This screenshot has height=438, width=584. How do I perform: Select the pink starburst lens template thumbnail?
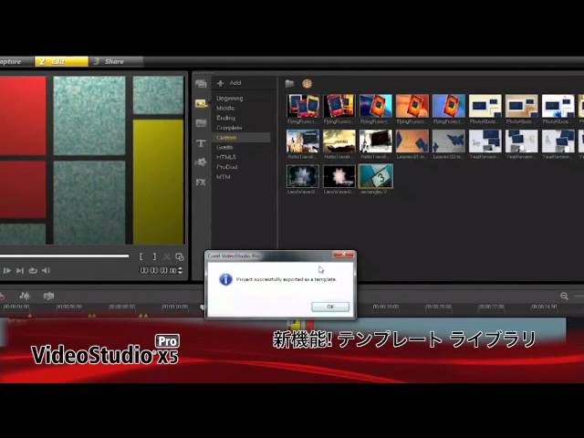coord(339,176)
